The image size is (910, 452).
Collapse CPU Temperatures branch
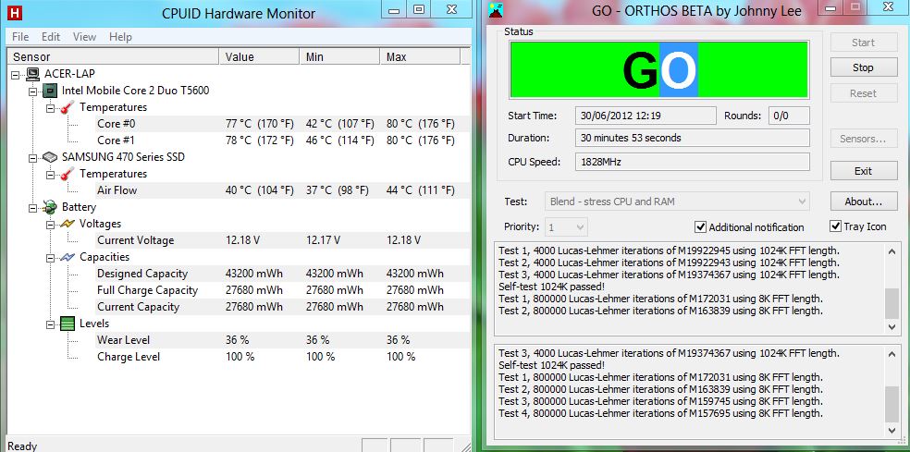coord(50,108)
